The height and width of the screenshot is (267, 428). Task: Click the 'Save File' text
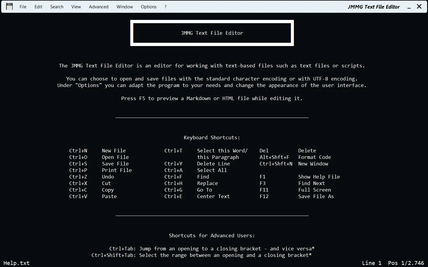(115, 164)
